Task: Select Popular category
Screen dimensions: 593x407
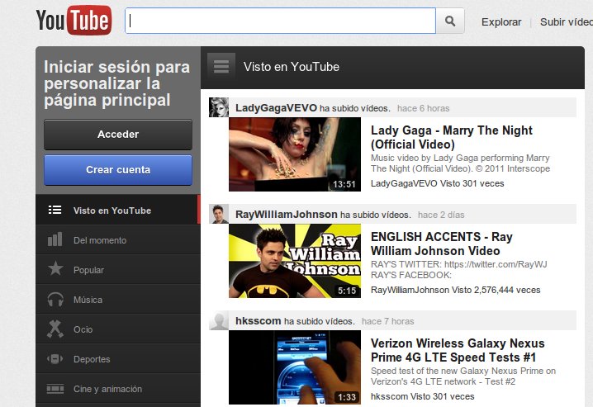Action: [x=118, y=270]
